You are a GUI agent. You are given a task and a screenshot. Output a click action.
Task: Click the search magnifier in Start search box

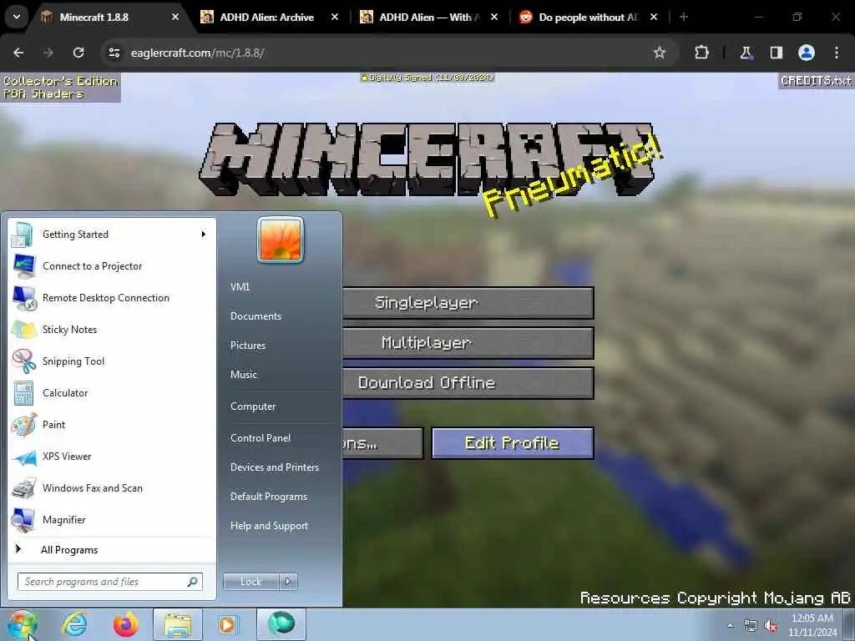coord(192,582)
